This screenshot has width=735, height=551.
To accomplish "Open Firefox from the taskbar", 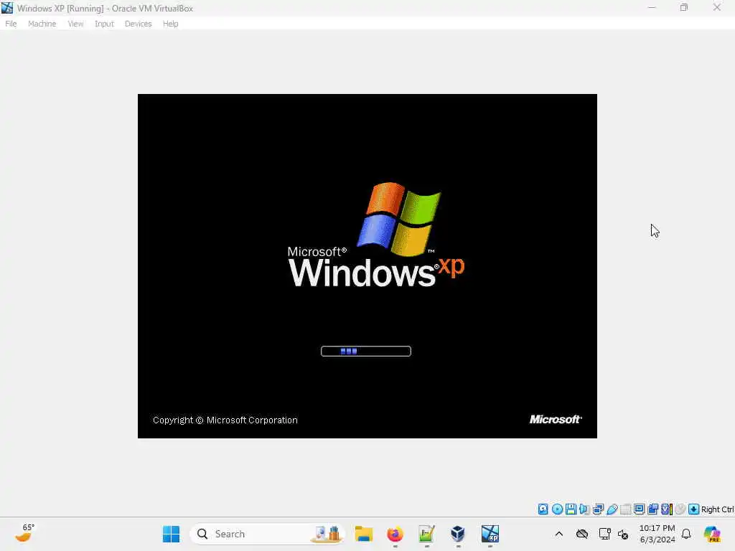I will 395,534.
